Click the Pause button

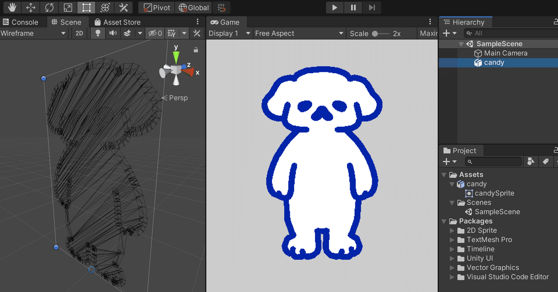click(x=353, y=7)
